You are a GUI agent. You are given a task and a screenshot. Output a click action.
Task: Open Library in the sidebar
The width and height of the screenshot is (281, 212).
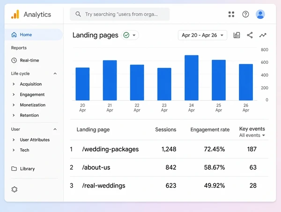(x=28, y=169)
